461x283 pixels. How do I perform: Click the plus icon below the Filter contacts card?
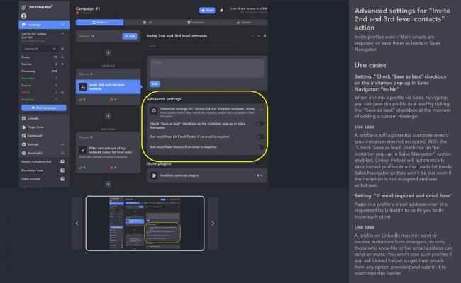pyautogui.click(x=109, y=184)
